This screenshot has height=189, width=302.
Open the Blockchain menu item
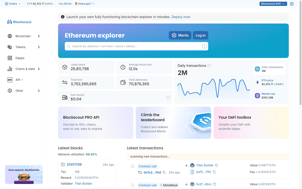pyautogui.click(x=24, y=36)
